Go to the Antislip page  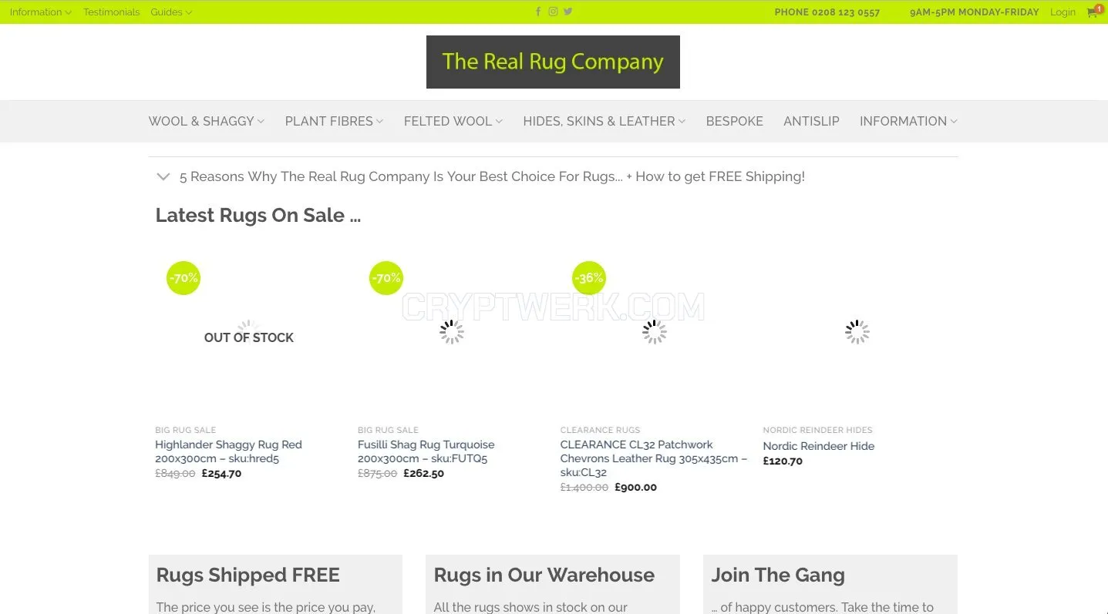point(811,121)
